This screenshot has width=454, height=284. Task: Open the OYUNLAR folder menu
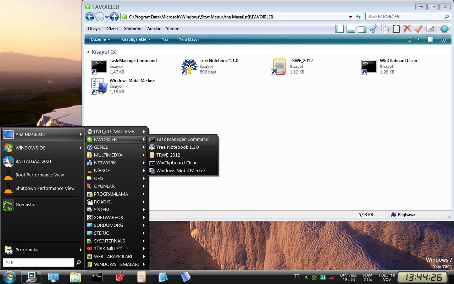[116, 186]
